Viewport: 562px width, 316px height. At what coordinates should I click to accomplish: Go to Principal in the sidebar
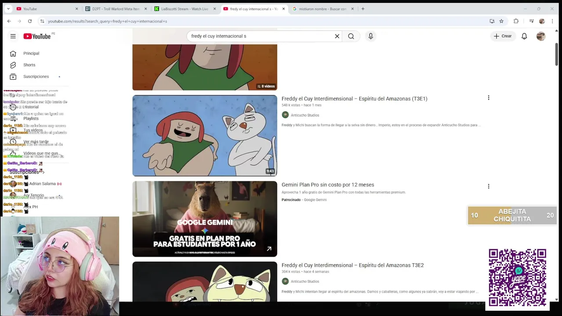point(31,53)
